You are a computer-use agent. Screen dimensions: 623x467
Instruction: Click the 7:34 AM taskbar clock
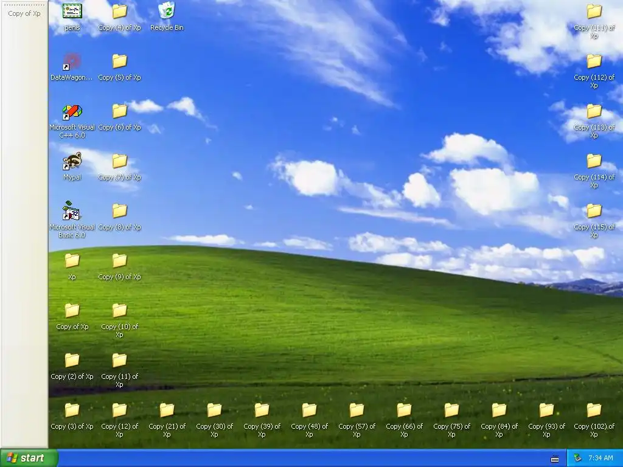pyautogui.click(x=600, y=458)
